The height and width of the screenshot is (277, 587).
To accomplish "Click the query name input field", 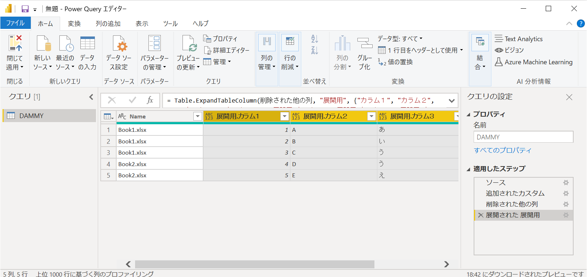I will click(523, 137).
